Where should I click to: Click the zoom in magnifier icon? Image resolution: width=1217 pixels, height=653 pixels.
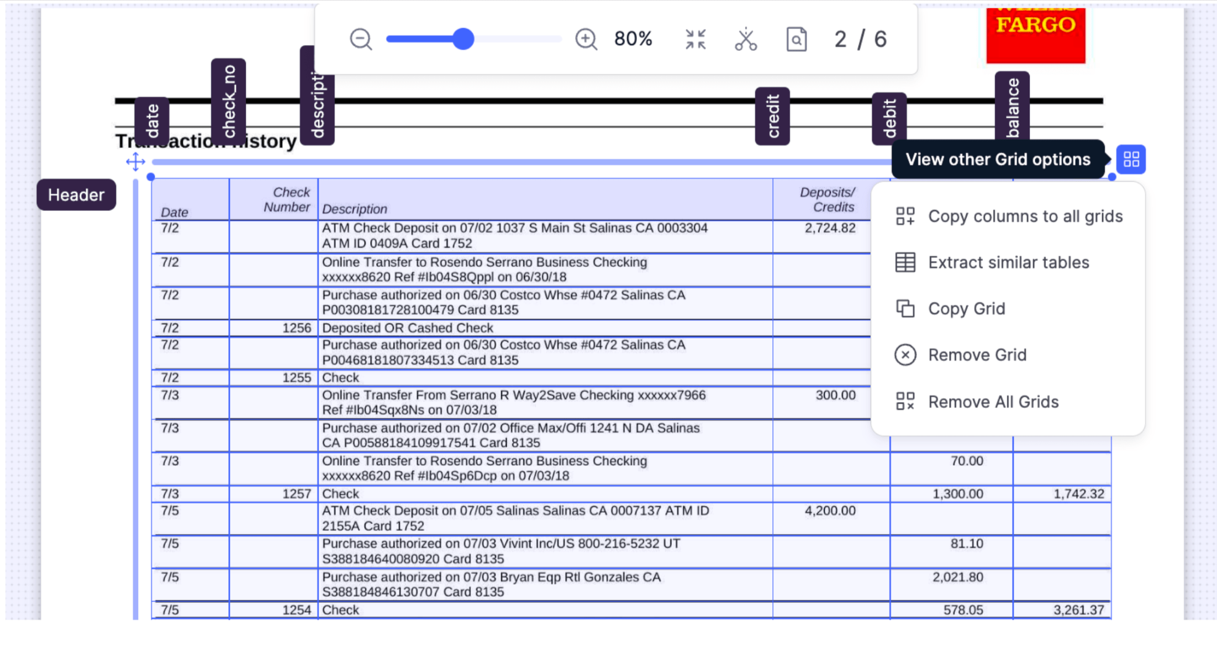pos(586,39)
